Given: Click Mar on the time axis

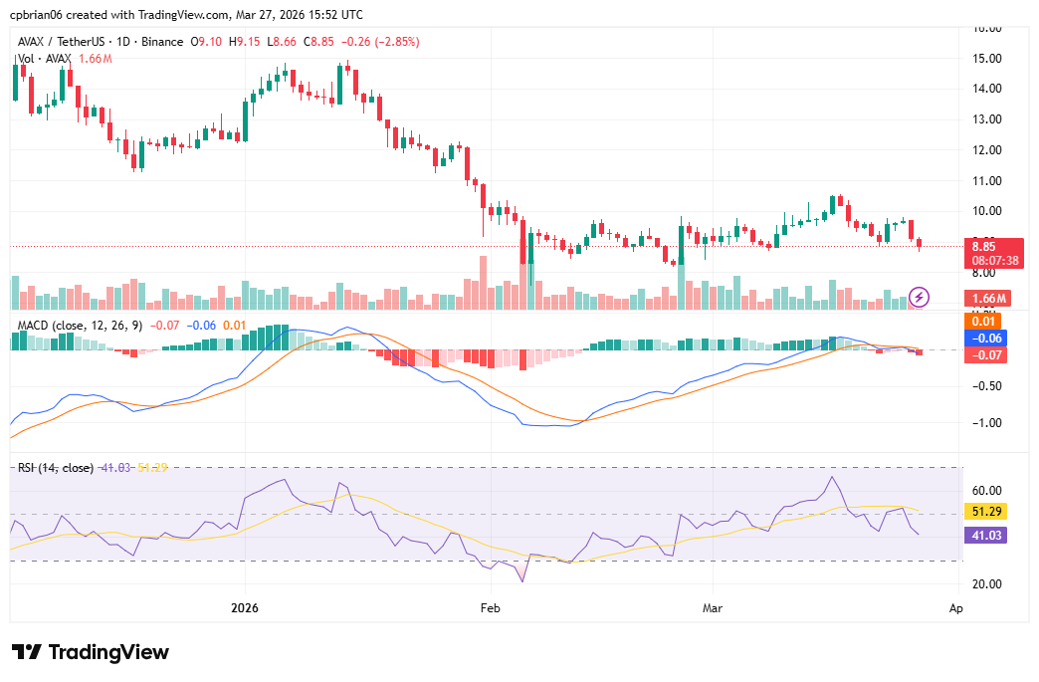Looking at the screenshot, I should point(713,607).
